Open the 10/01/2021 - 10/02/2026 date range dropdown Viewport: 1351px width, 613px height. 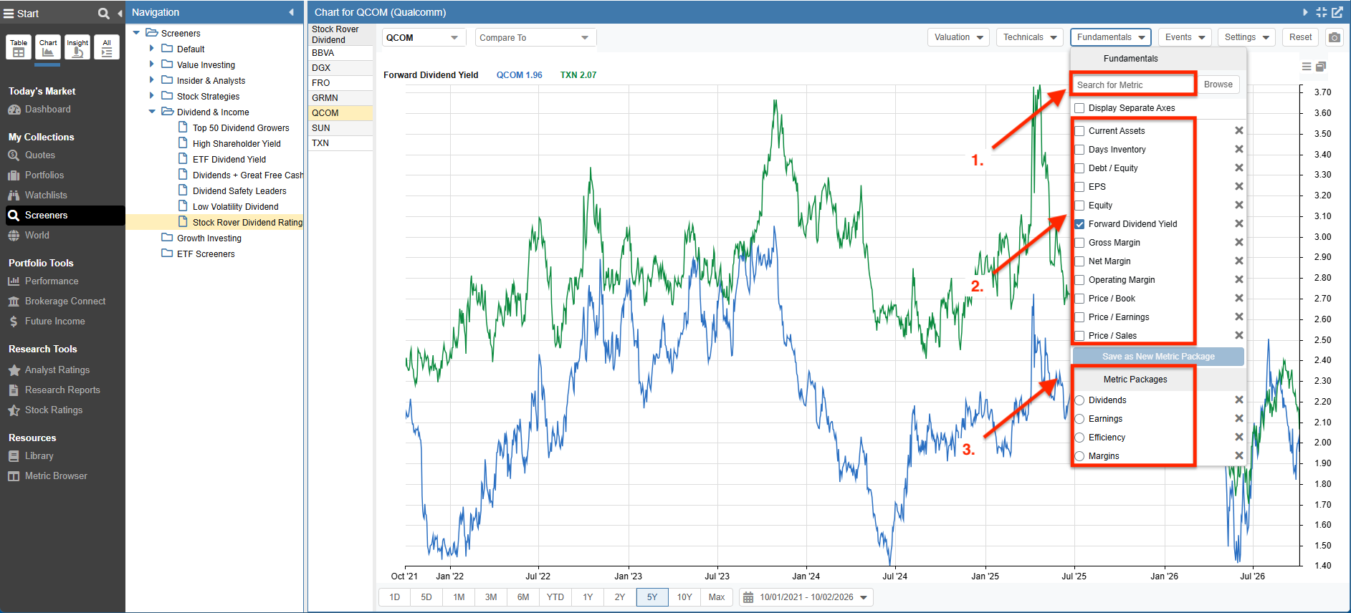point(806,597)
